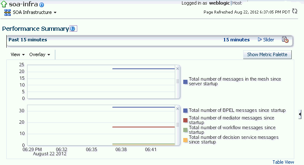The height and width of the screenshot is (165, 304).
Task: Click the SOA Infrastructure menu icon
Action: [x=7, y=13]
